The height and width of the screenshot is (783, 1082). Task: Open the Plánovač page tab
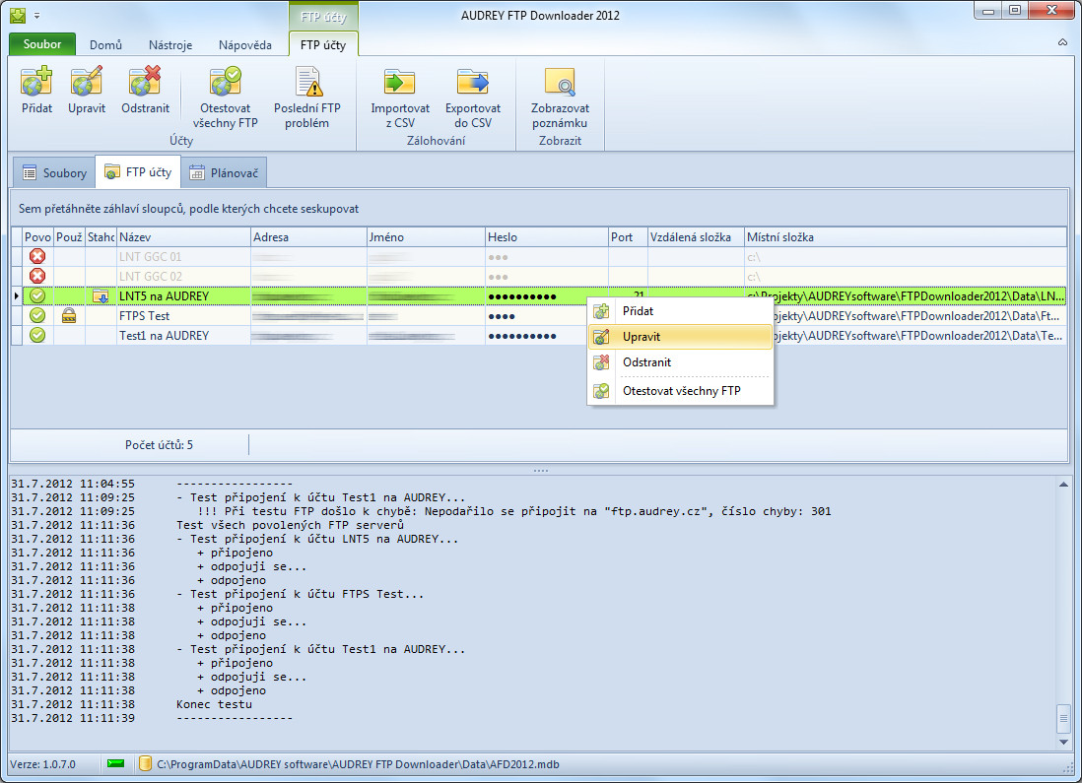coord(225,172)
